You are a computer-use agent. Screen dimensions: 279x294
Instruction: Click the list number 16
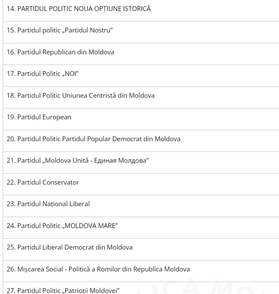point(11,52)
